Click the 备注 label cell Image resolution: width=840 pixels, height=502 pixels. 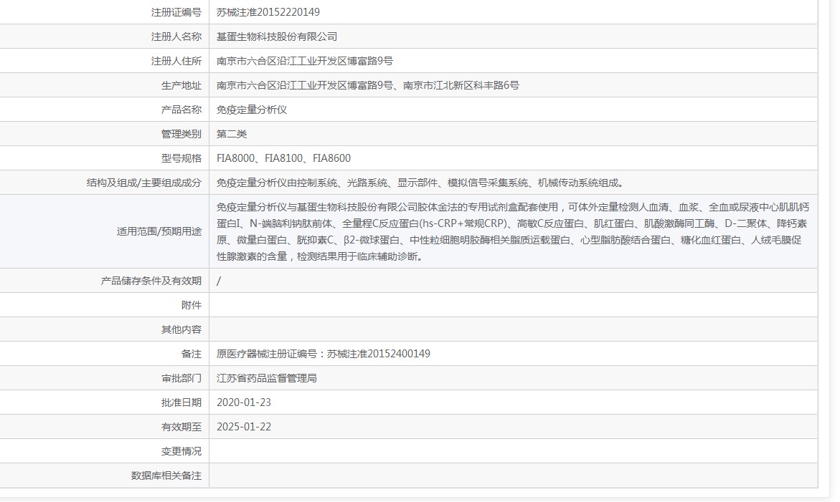pos(192,354)
